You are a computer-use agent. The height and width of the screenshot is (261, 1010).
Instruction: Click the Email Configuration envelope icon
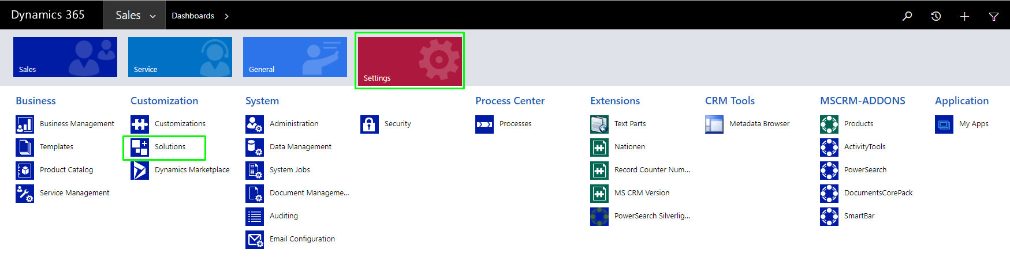(x=255, y=240)
